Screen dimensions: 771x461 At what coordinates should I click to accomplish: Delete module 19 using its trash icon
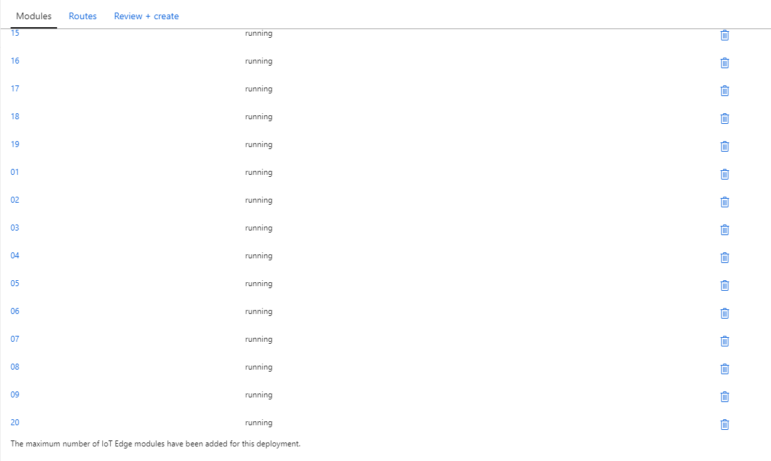click(x=725, y=146)
